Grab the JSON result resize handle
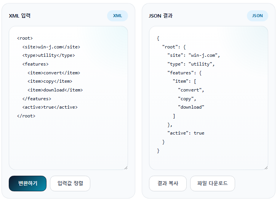 [266, 168]
